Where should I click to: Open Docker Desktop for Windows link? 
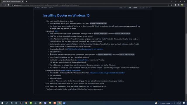pyautogui.click(x=70, y=71)
